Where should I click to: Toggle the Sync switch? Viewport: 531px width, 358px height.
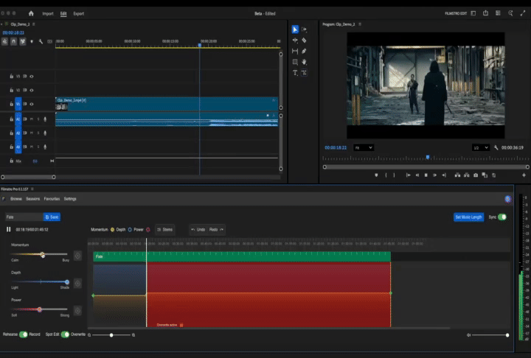502,217
